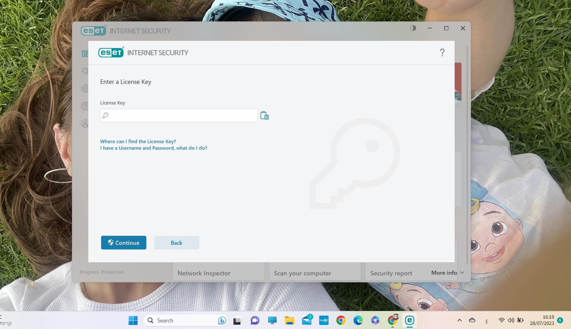Open 'I have a Username and Password' link

(x=154, y=148)
